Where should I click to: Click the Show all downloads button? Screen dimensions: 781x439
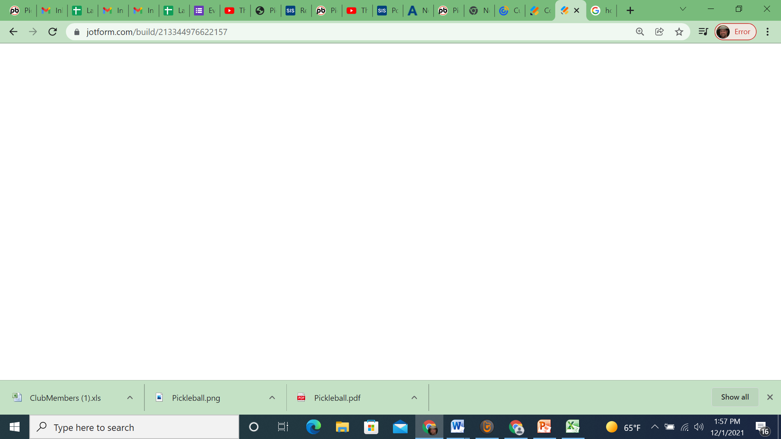734,397
